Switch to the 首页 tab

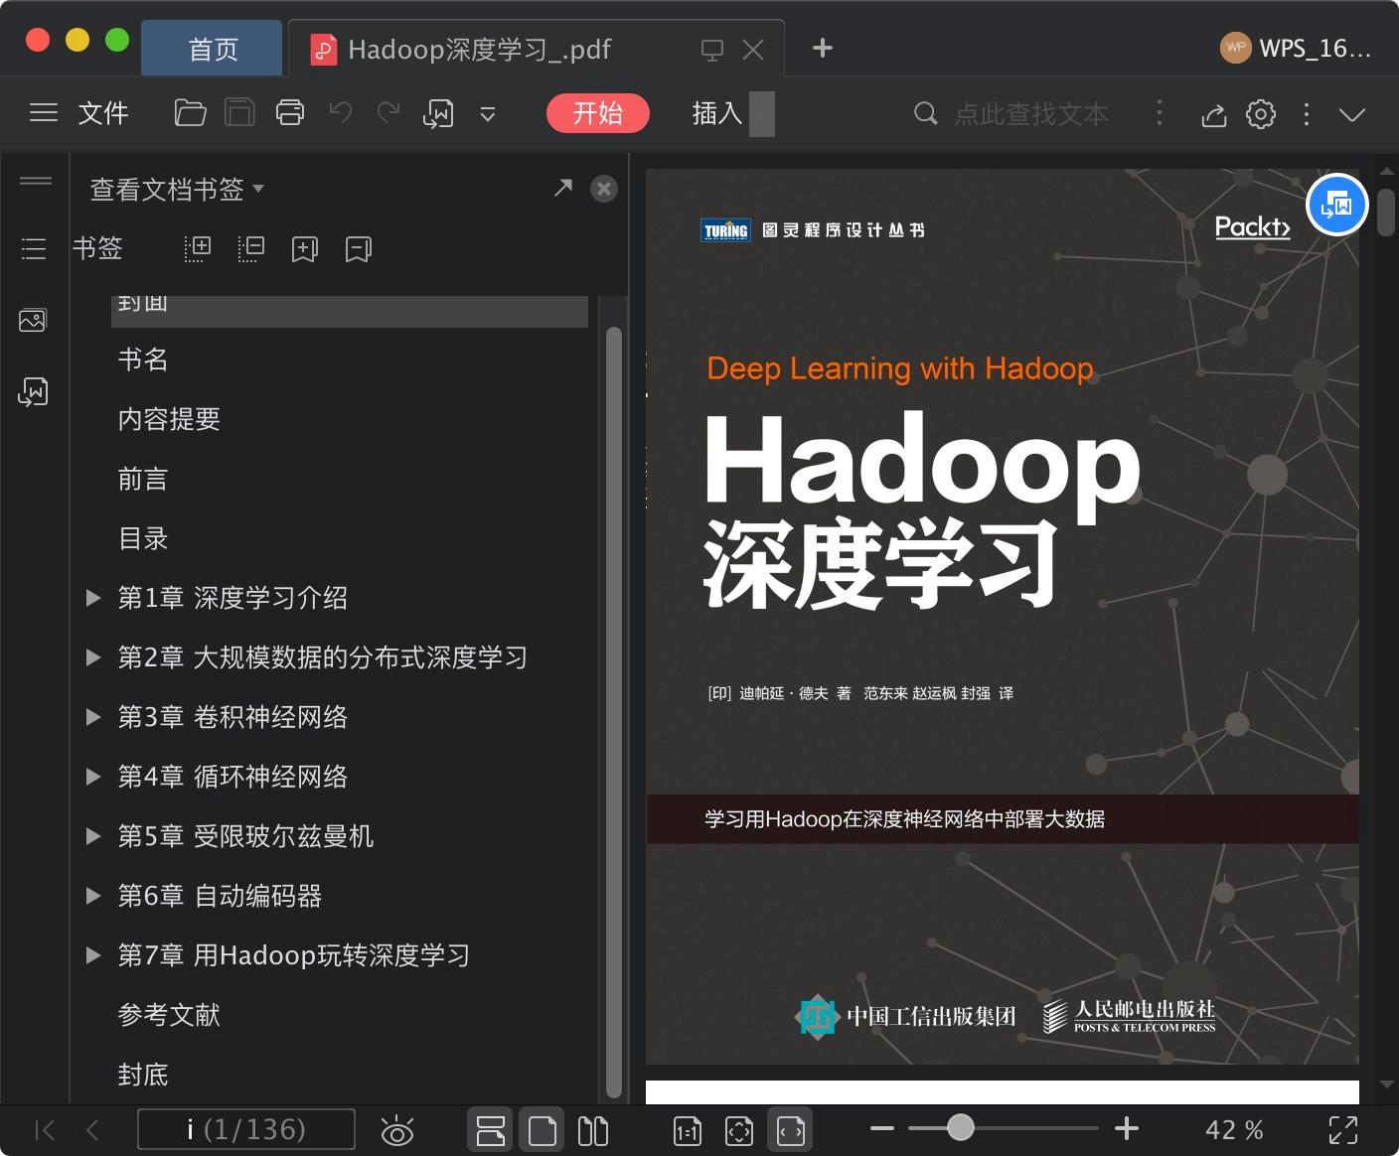(x=213, y=49)
